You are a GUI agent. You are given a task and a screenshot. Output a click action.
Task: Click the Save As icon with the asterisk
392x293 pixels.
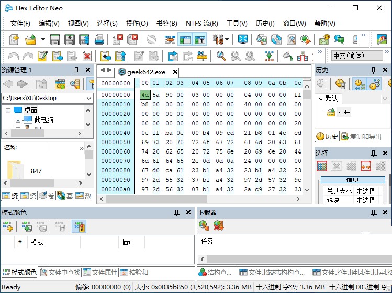(x=70, y=39)
